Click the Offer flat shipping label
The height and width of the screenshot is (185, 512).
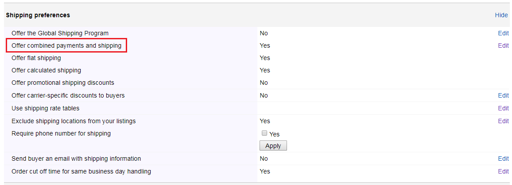[x=36, y=58]
